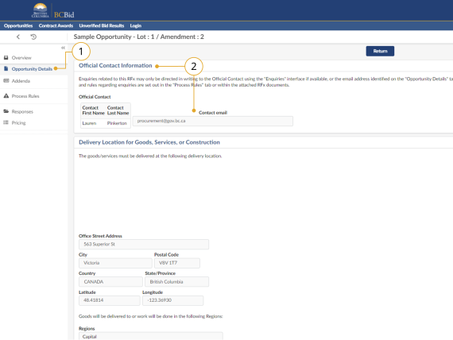Open Unverified Bid Results menu
This screenshot has height=340, width=453.
(x=102, y=25)
